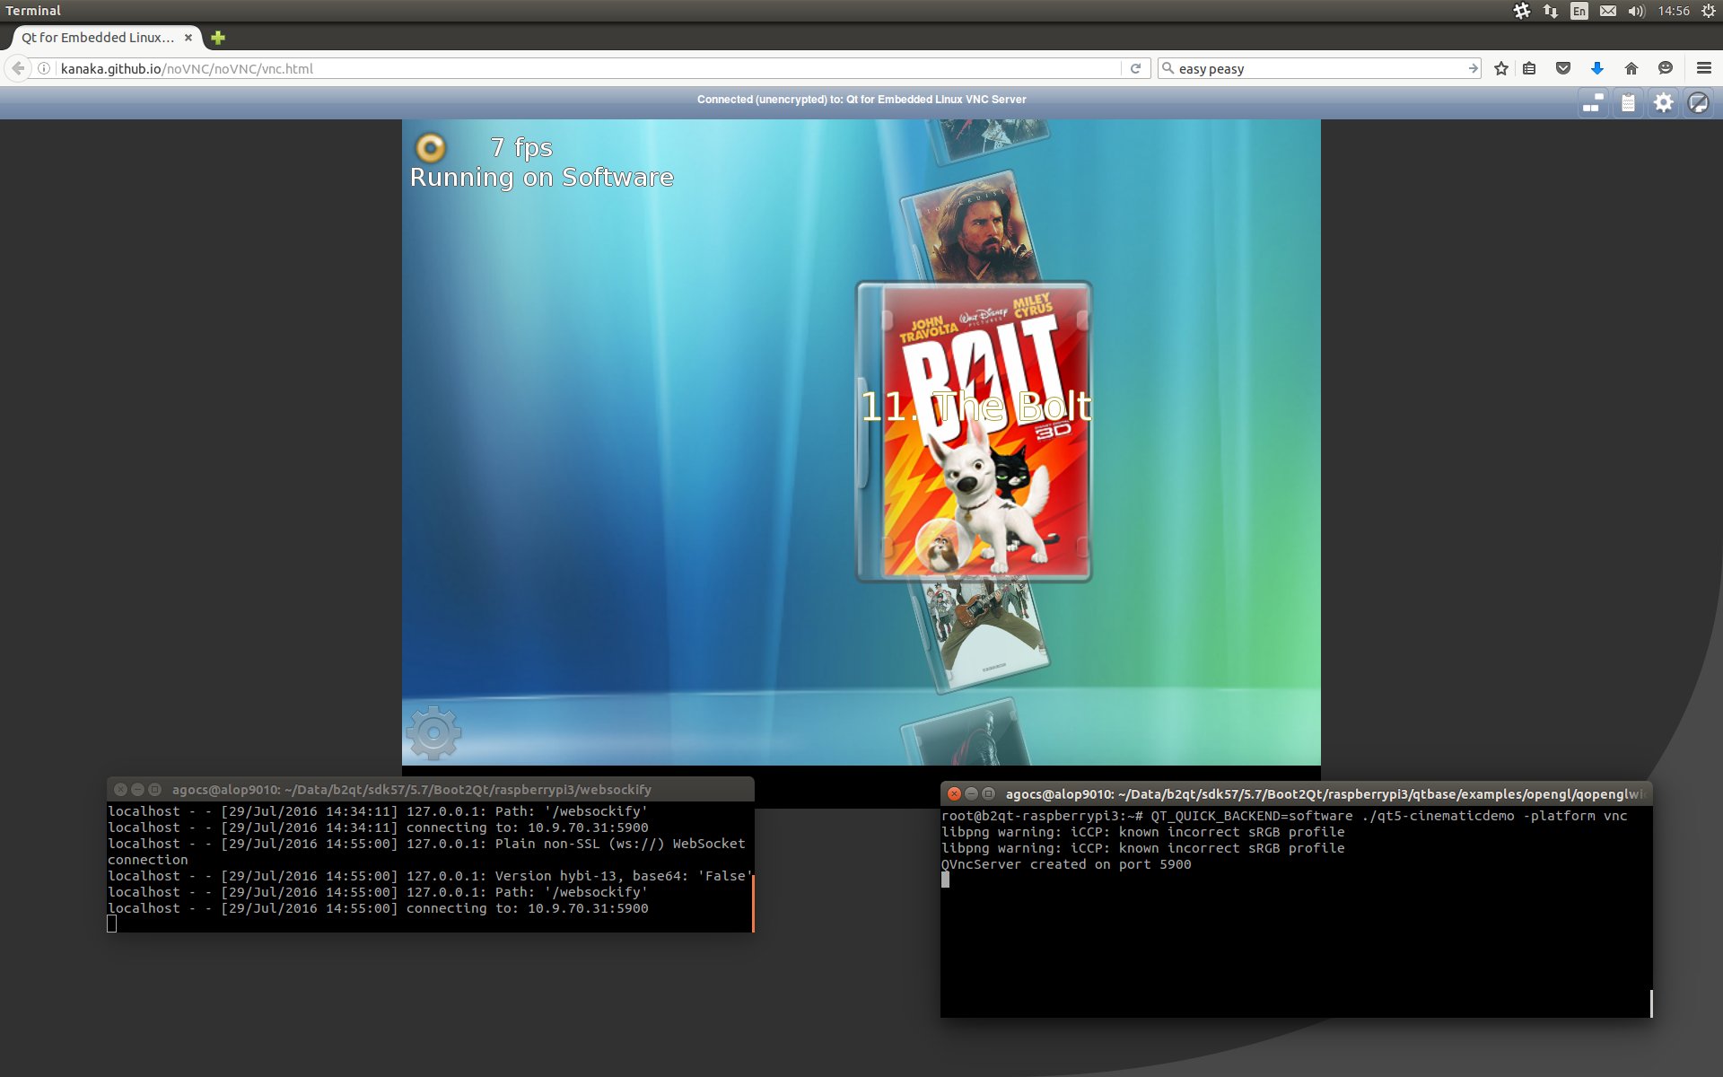Minimize the qopenglwidget terminal window
The image size is (1723, 1077).
(x=971, y=794)
